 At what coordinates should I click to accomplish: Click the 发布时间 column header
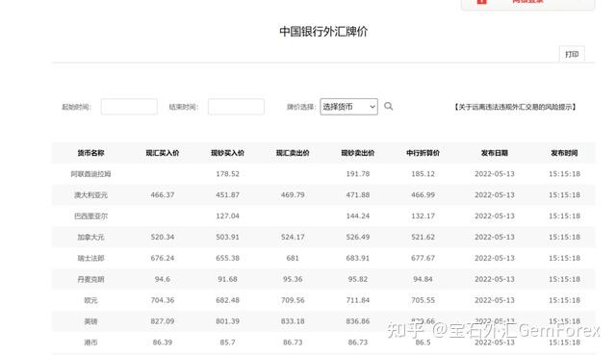pyautogui.click(x=565, y=153)
